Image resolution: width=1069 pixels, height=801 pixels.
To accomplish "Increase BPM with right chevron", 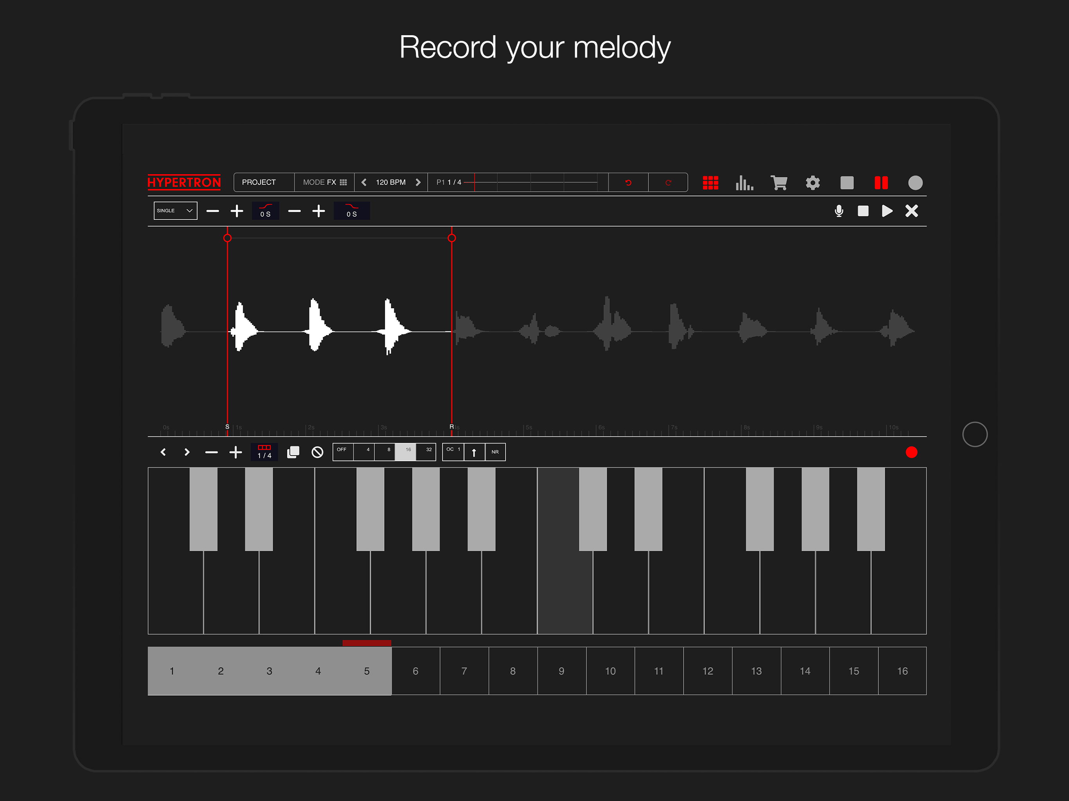I will (418, 182).
